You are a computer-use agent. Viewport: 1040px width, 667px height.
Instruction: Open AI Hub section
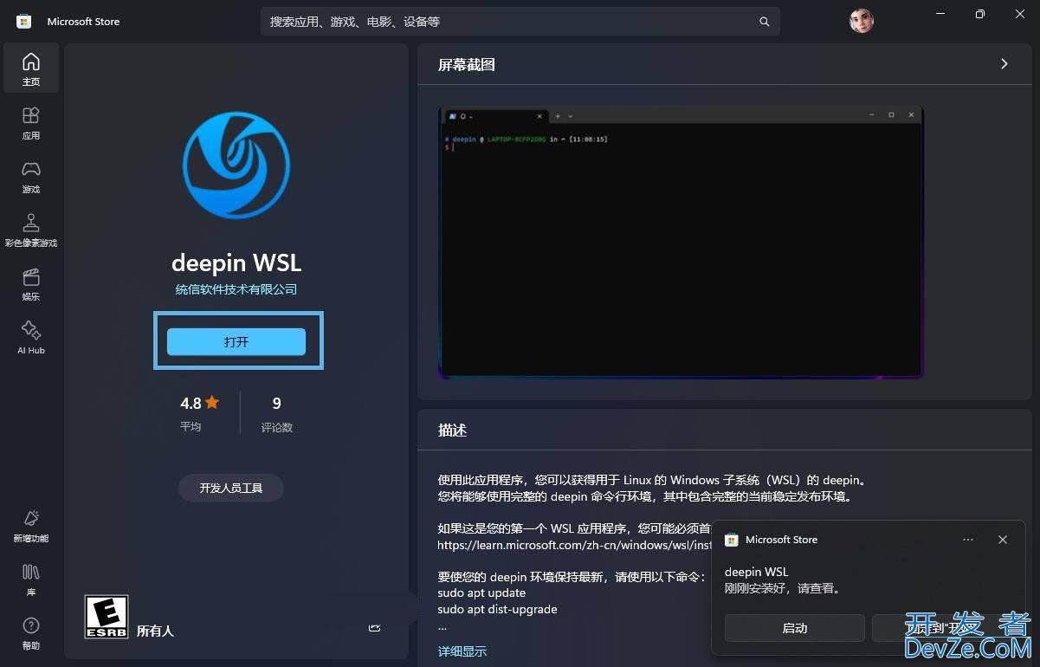(31, 337)
